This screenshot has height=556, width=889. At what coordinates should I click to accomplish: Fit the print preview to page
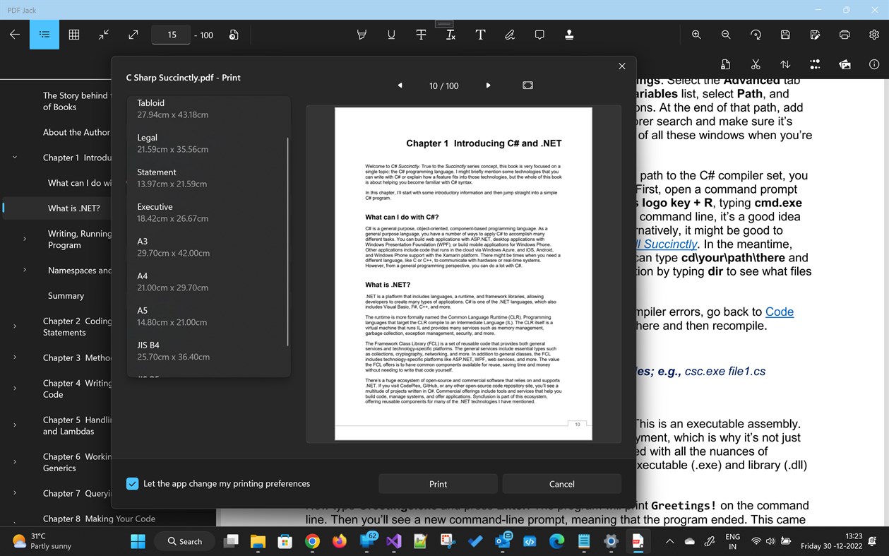[x=527, y=85]
